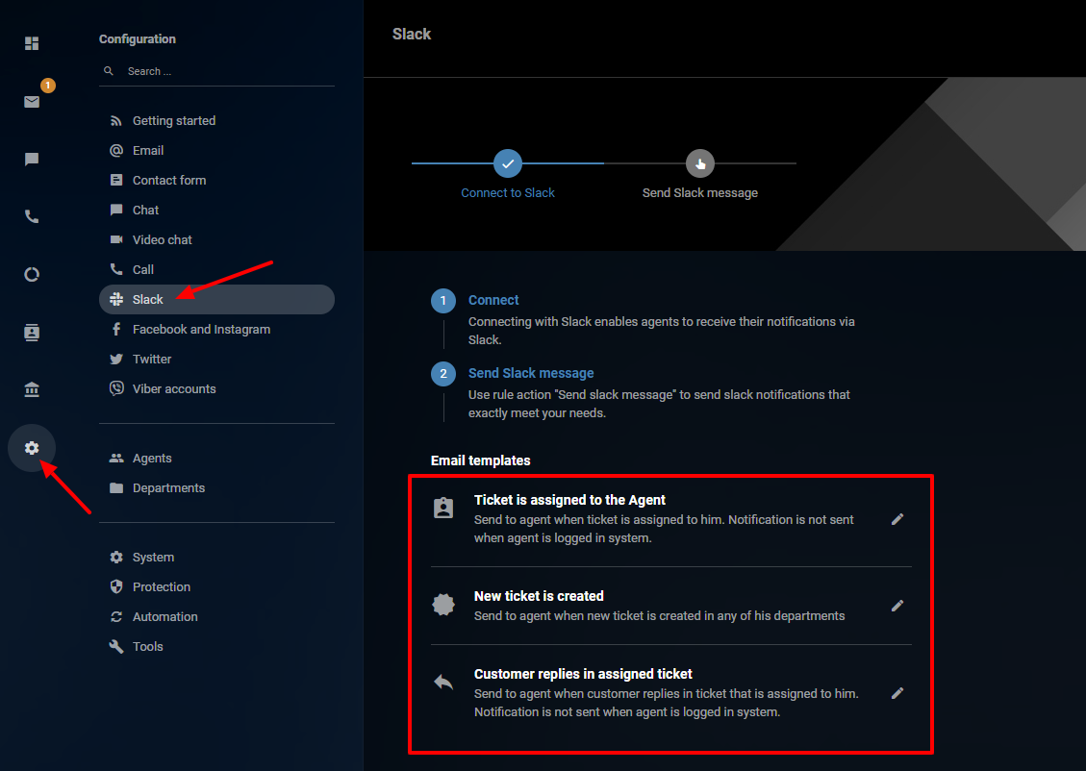Click step 2 number badge beside Send Slack message

point(443,374)
